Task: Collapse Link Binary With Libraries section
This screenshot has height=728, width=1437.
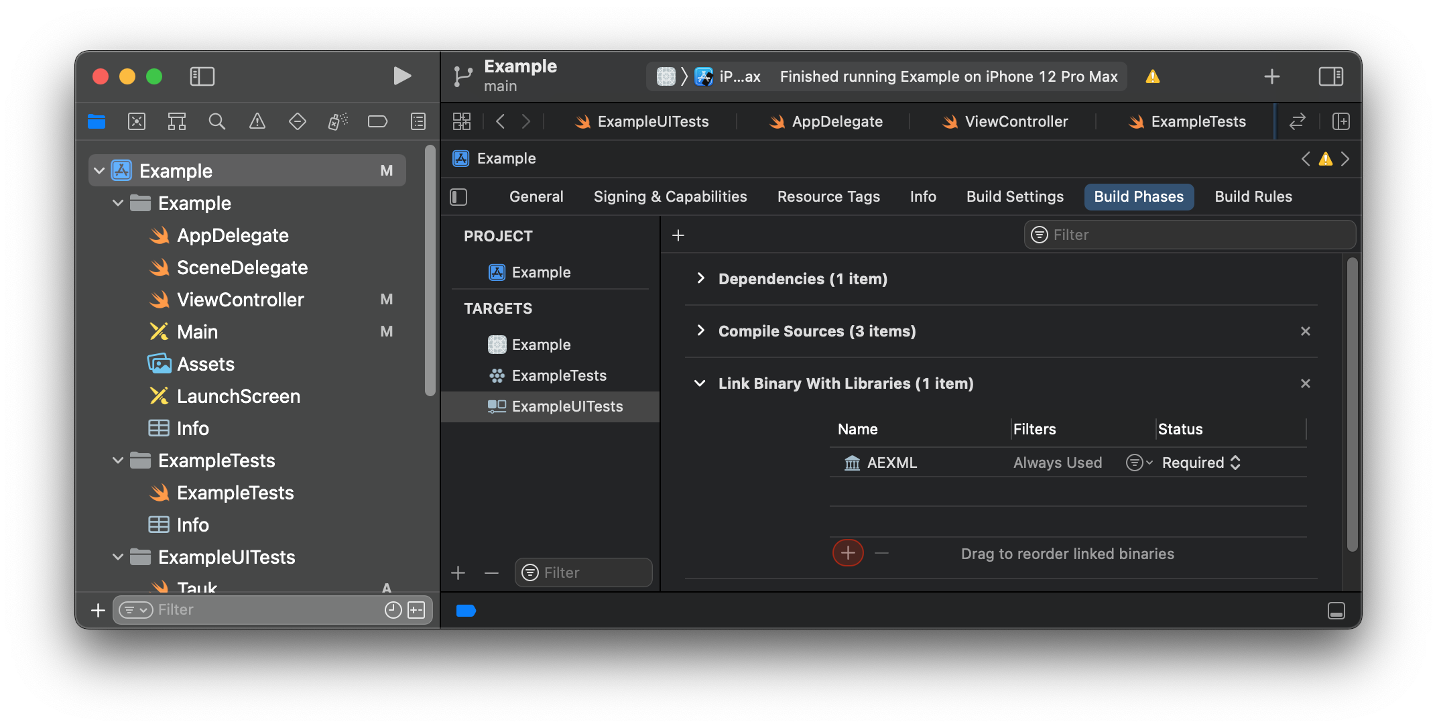Action: [700, 383]
